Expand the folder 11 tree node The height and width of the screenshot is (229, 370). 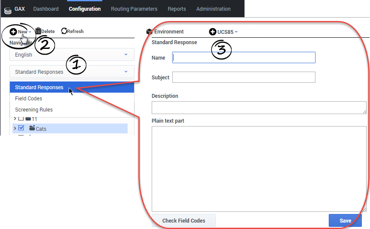point(15,119)
